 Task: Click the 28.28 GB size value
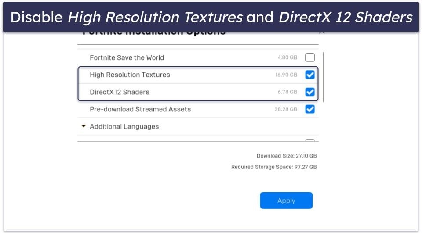tap(286, 109)
